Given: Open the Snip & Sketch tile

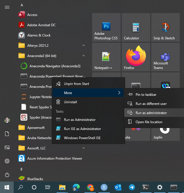Looking at the screenshot, I should click(166, 27).
